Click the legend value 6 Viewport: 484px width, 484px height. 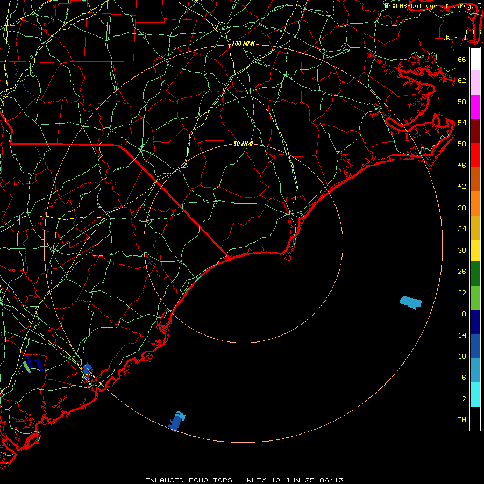pos(464,378)
